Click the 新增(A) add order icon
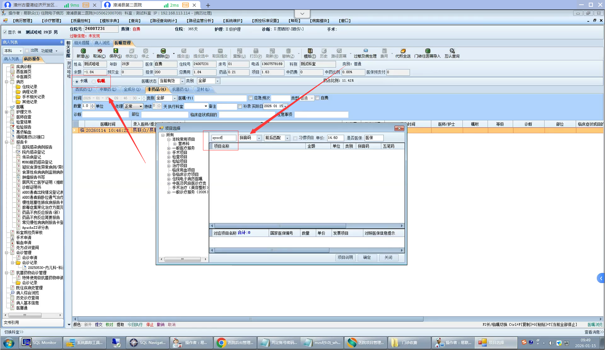The height and width of the screenshot is (350, 605). 83,53
